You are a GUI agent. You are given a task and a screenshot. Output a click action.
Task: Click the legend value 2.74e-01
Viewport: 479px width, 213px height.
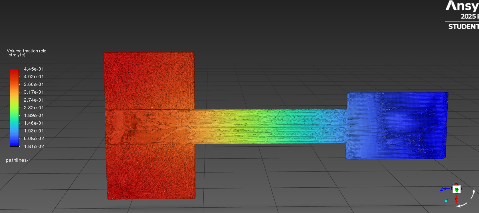34,100
